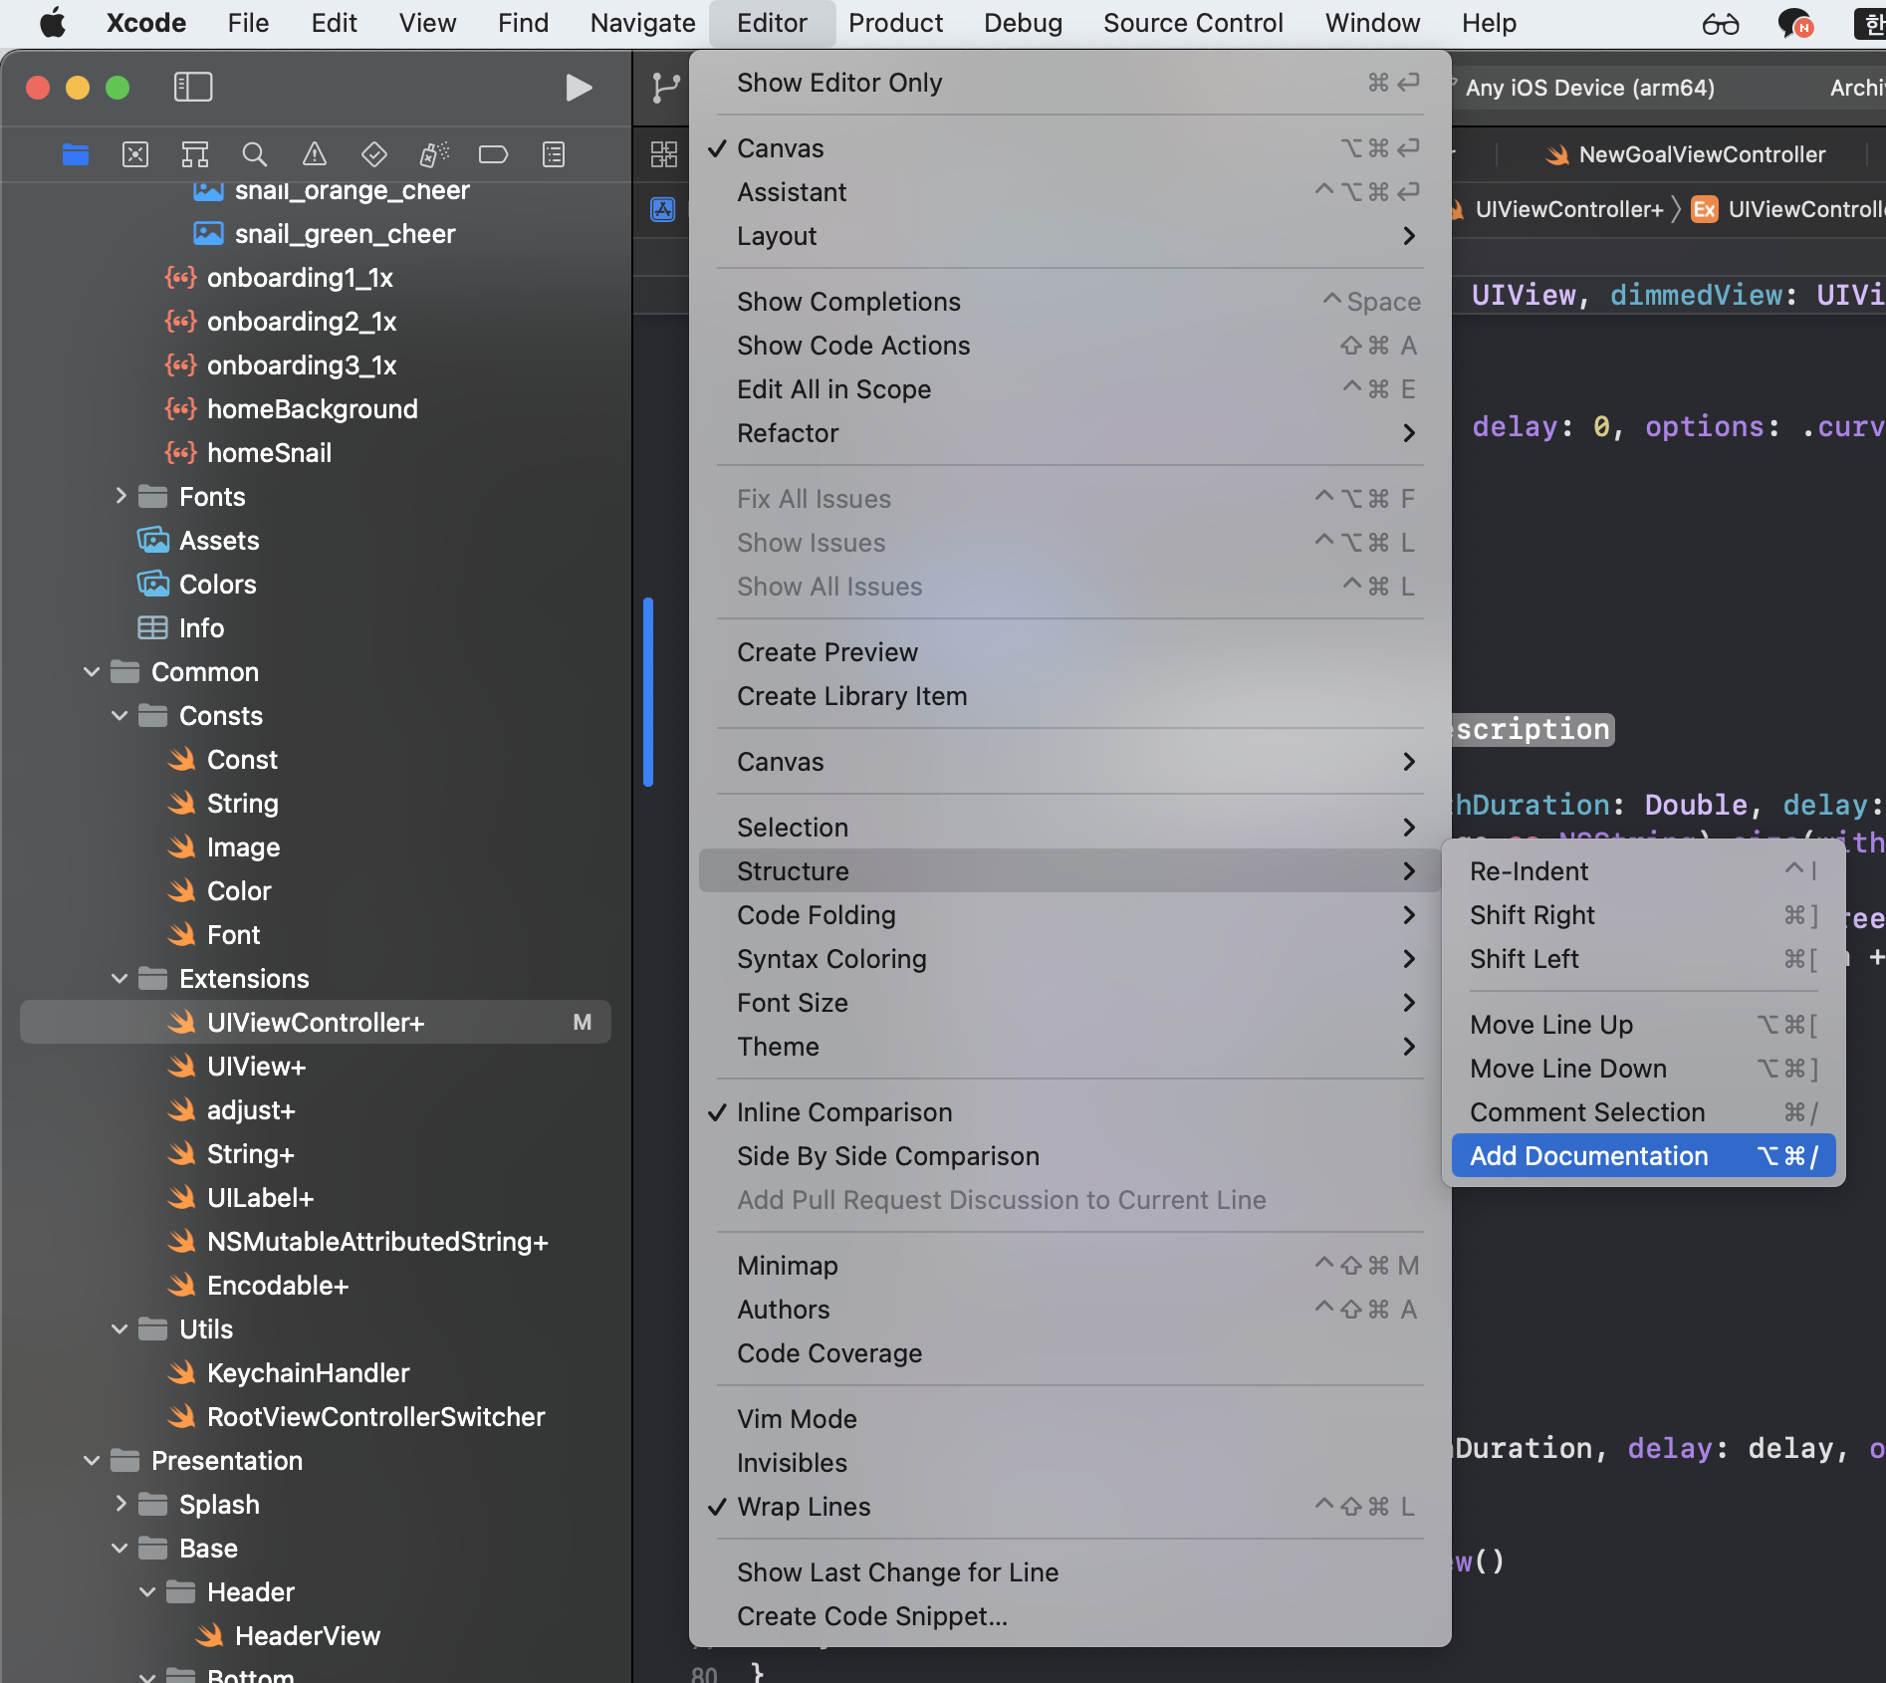Open the Colors asset catalog

(x=197, y=585)
